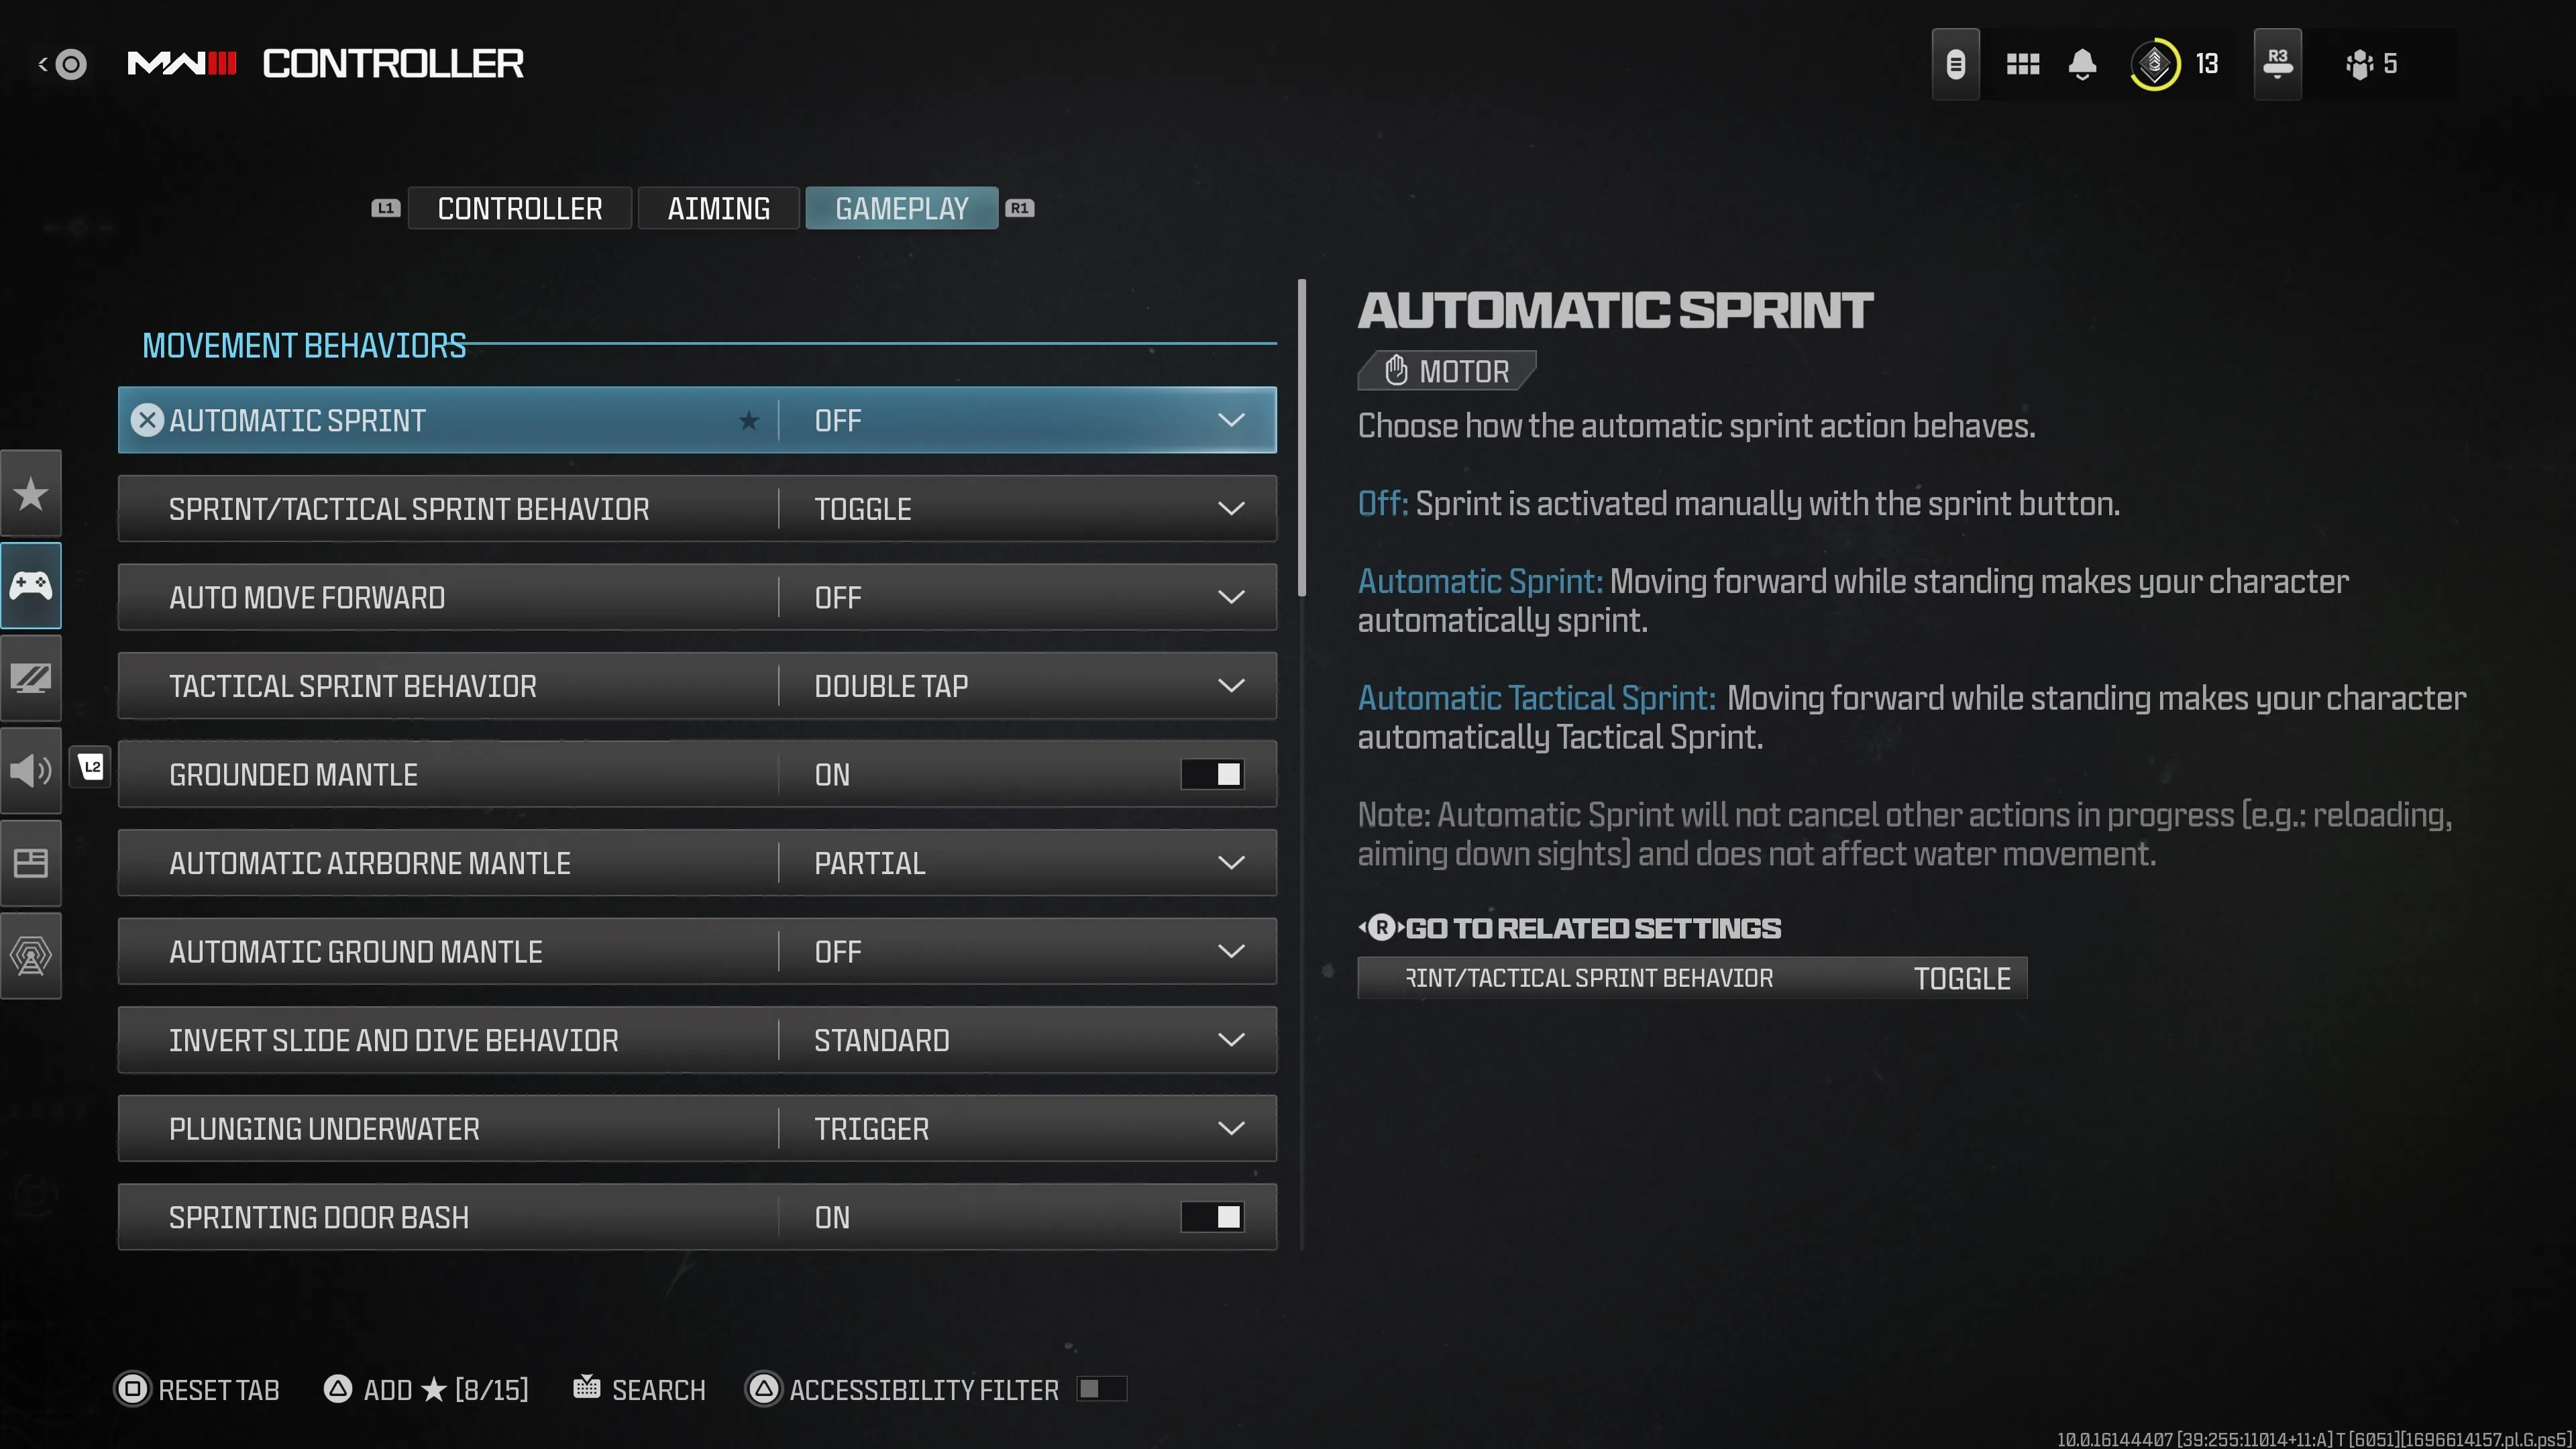Click the pencil/edit sidebar icon
2576x1449 pixels.
[32, 678]
